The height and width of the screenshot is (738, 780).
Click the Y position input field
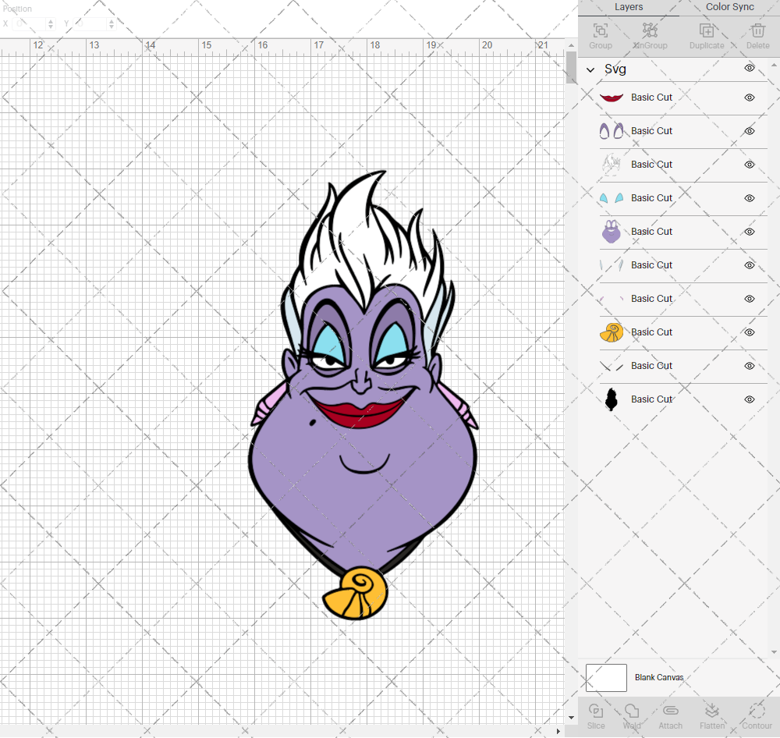[91, 23]
